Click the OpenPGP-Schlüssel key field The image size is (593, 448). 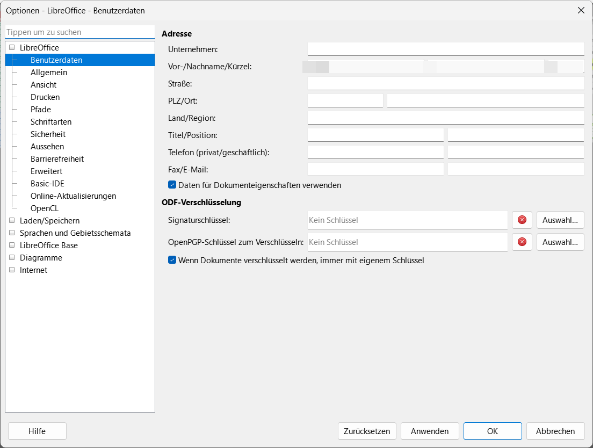pos(407,242)
